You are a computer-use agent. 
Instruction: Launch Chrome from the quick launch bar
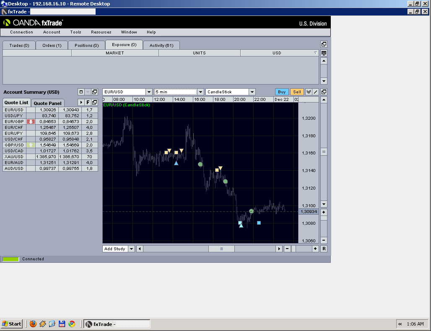coord(72,324)
